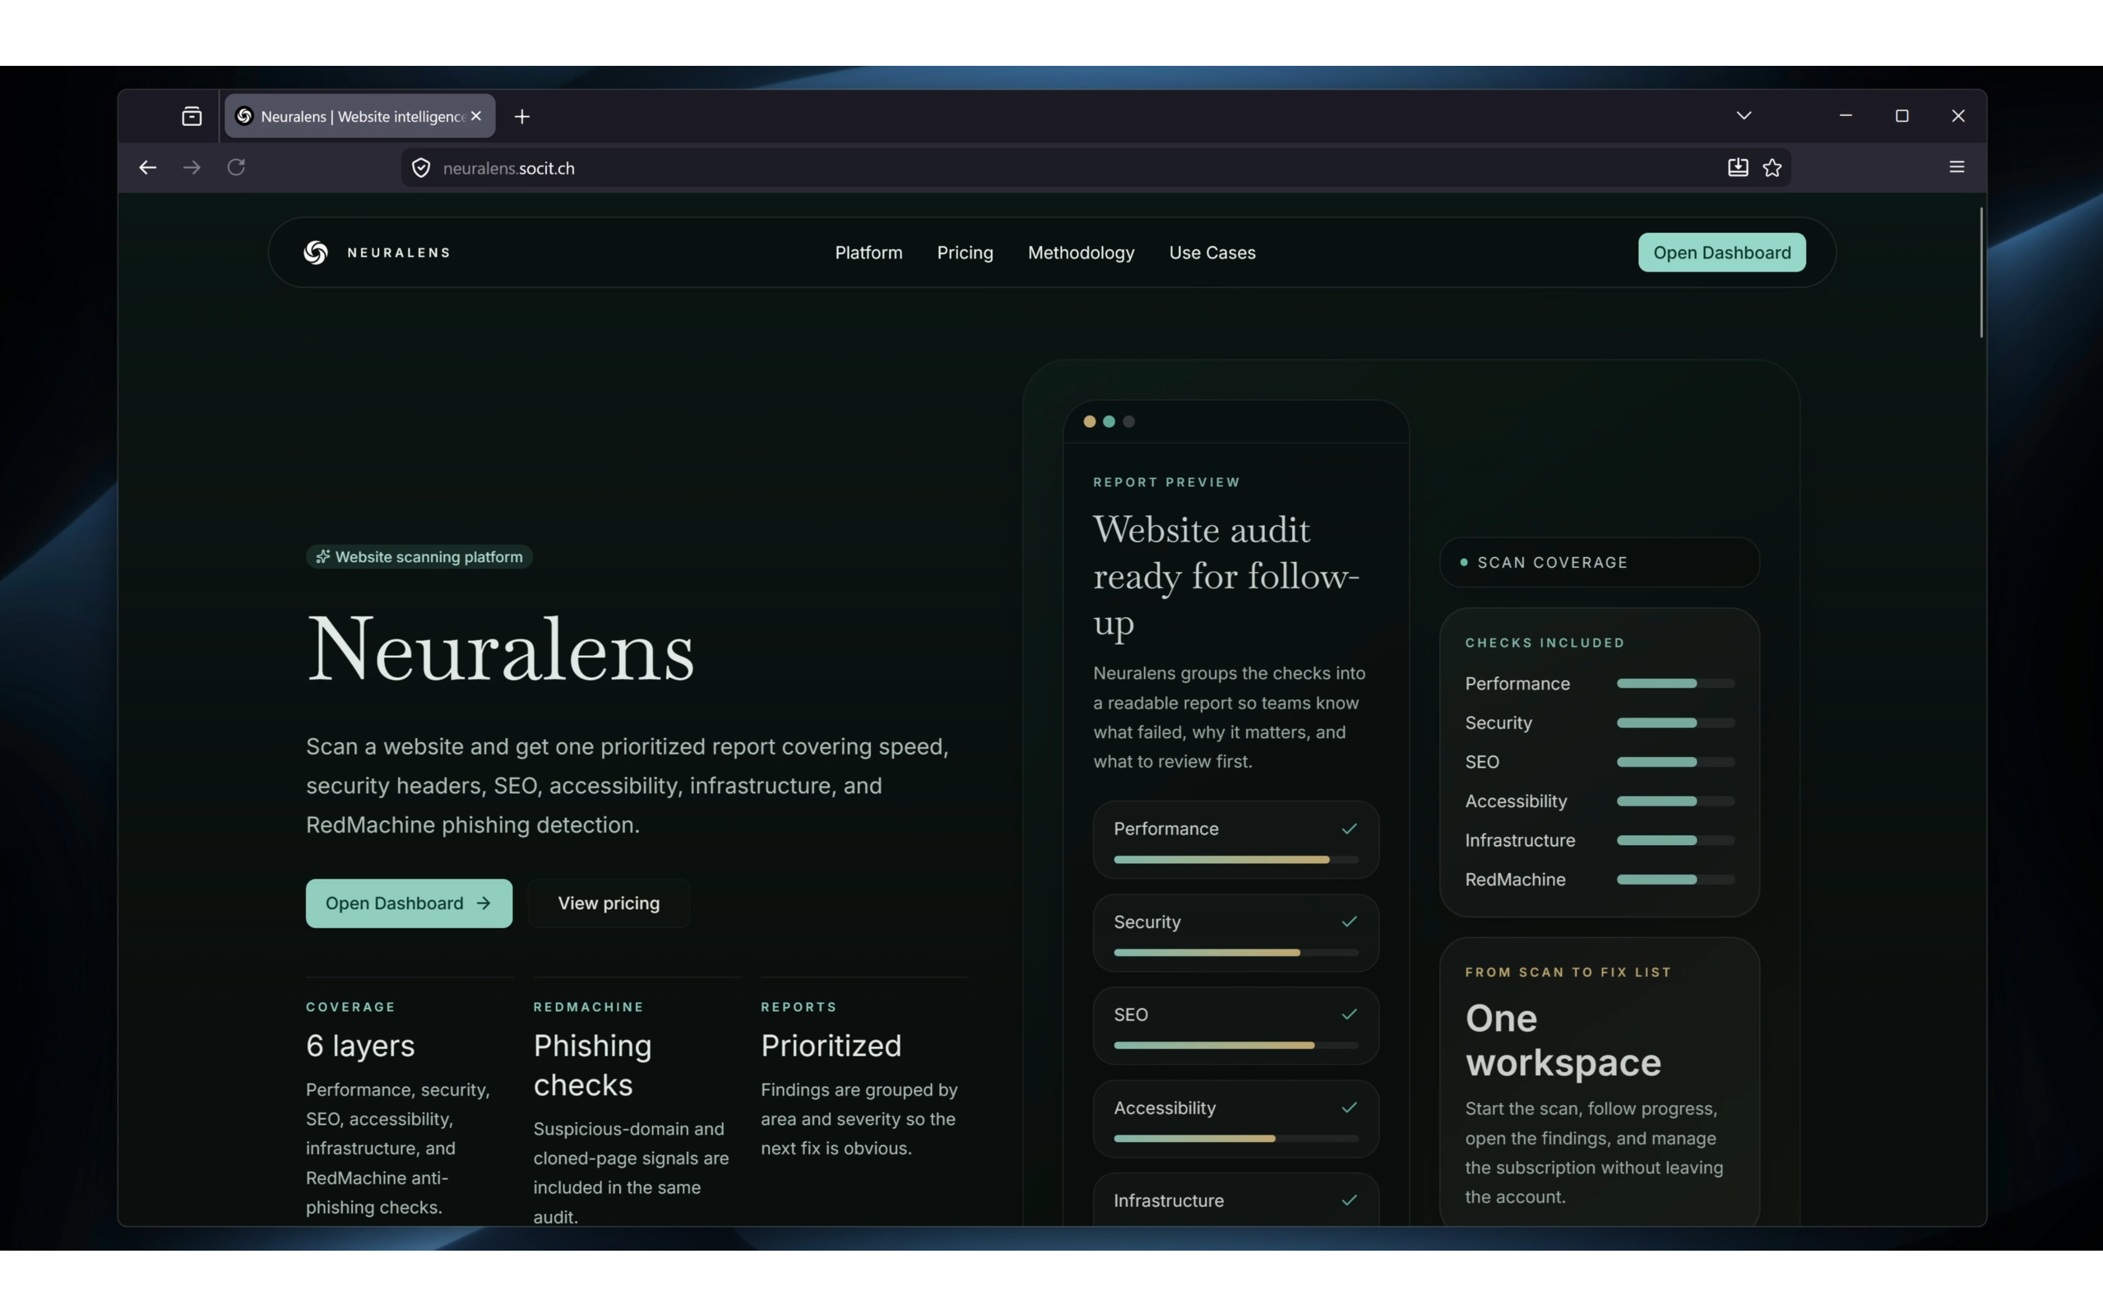Open the tab overview icon
Screen dimensions: 2103x1314
[192, 117]
